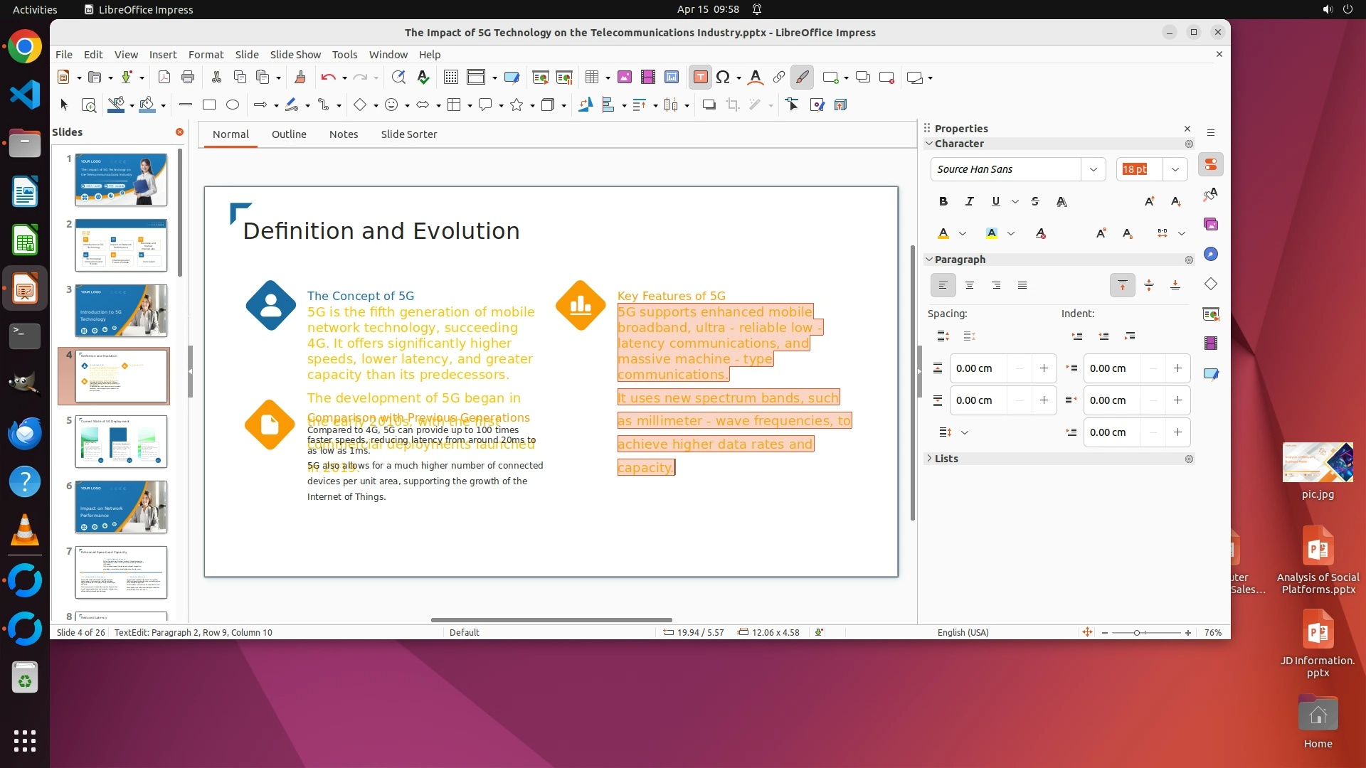
Task: Click the Display Grid toolbar icon
Action: pos(450,78)
